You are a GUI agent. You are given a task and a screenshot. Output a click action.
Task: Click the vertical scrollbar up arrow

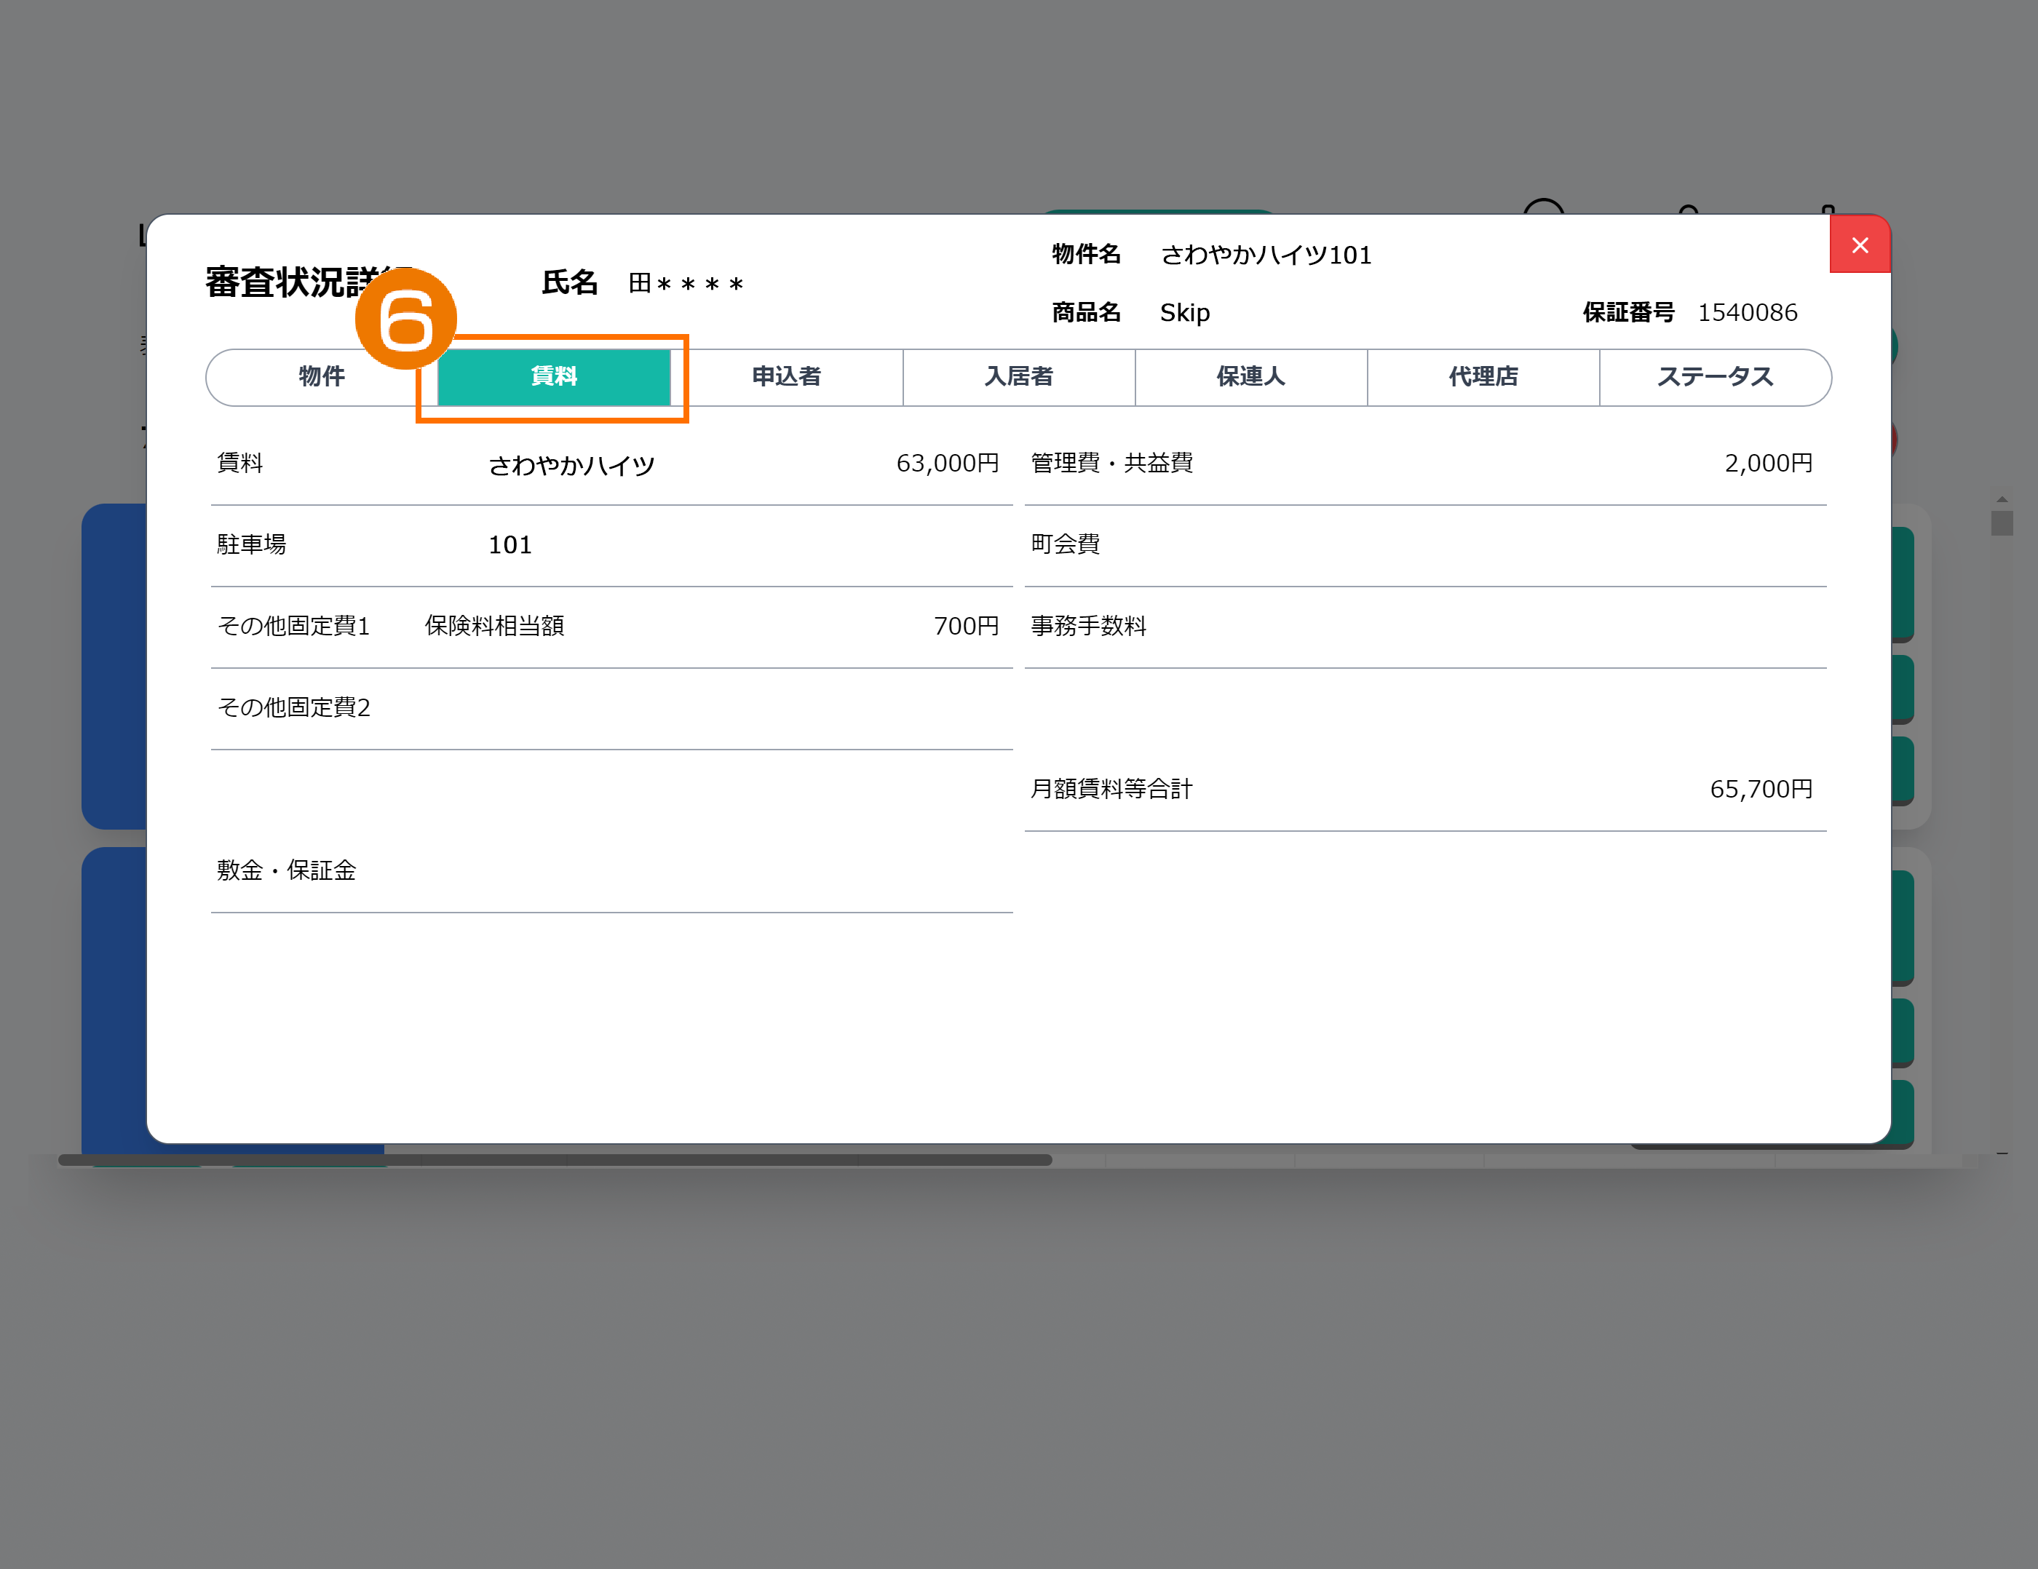(x=2001, y=500)
